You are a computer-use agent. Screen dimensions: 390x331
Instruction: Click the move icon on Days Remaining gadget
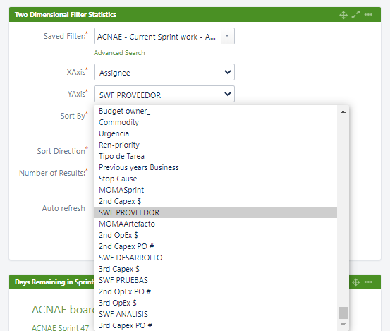pos(356,282)
